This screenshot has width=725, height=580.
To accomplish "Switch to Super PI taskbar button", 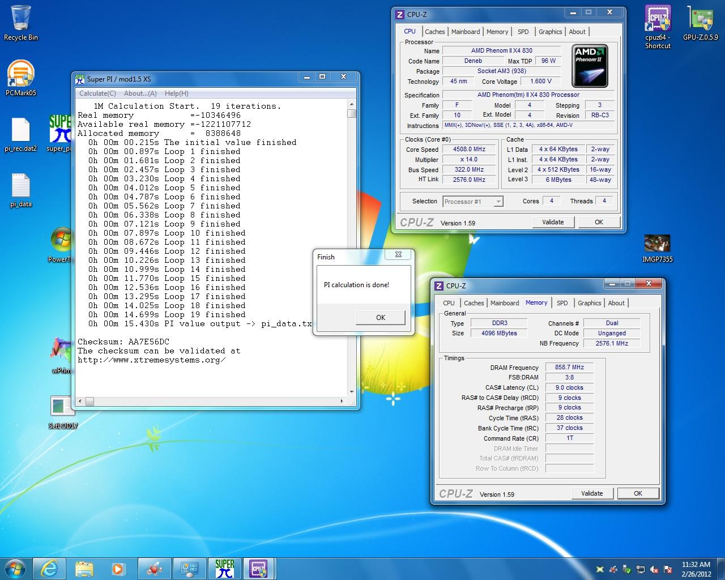I will point(224,568).
